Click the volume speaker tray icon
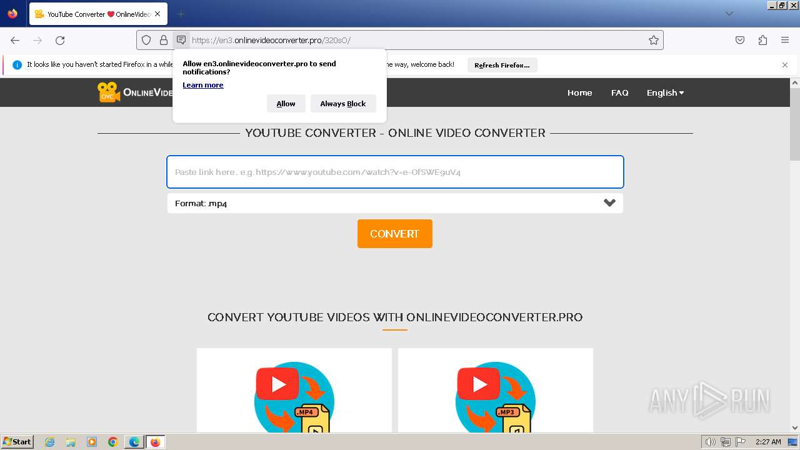 tap(711, 442)
